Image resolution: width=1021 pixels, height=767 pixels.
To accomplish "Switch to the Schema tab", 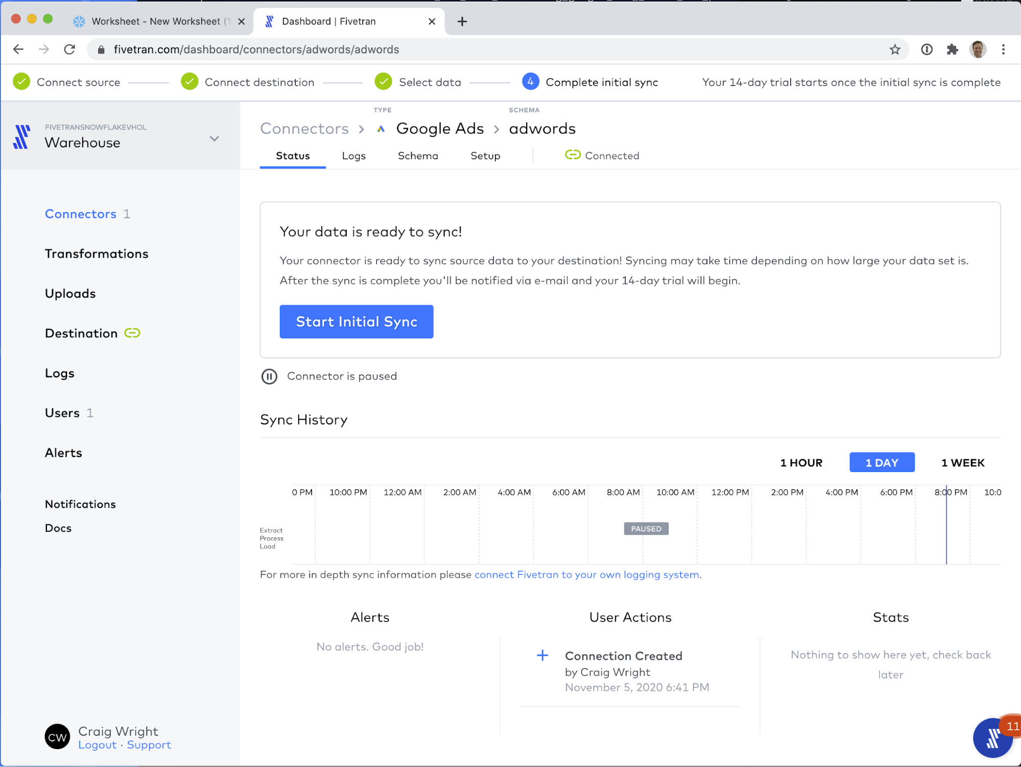I will [x=418, y=156].
